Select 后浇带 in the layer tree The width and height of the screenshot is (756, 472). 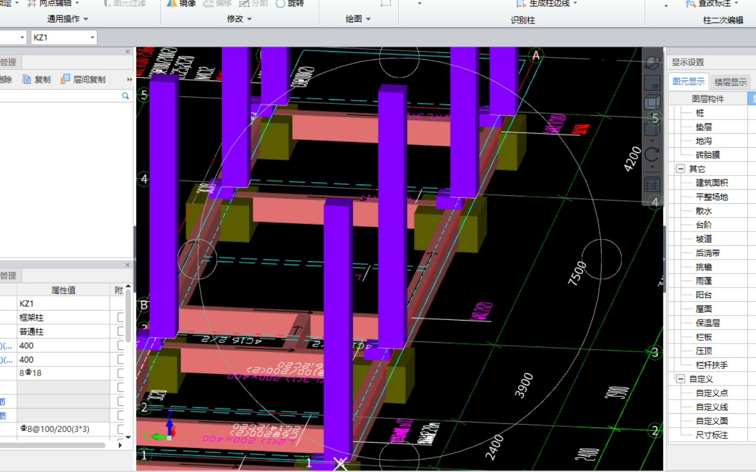[x=707, y=253]
